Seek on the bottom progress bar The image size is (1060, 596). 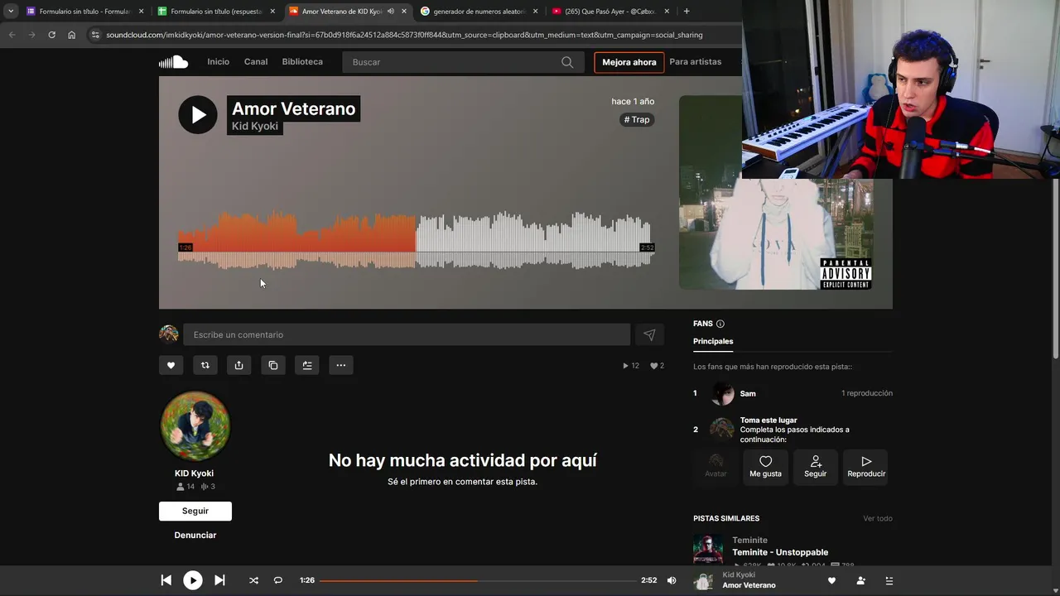tap(478, 580)
